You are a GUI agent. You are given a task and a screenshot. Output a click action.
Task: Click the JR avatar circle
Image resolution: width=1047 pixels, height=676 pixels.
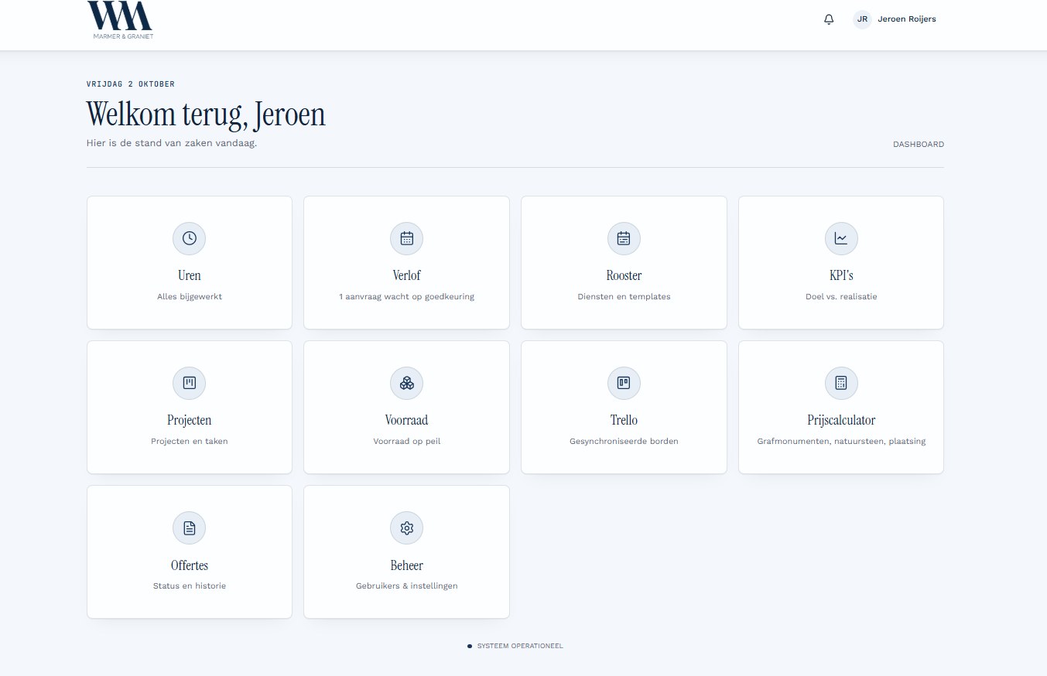[x=862, y=19]
